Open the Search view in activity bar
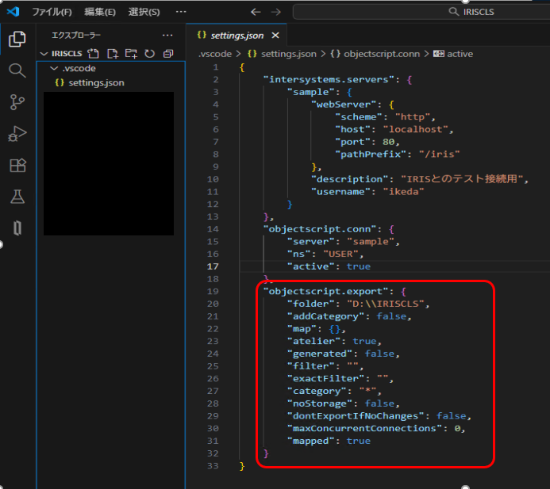 click(17, 71)
